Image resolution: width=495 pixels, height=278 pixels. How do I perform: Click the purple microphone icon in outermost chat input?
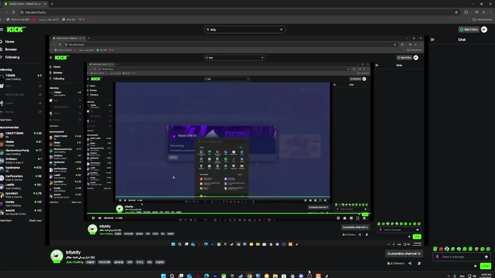437,257
